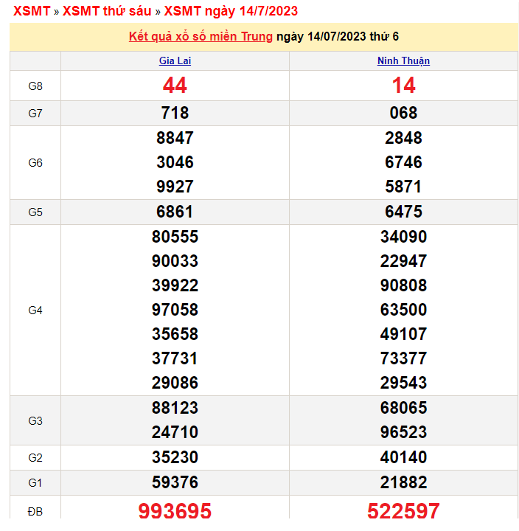The width and height of the screenshot is (519, 531).
Task: Open the 'XSMT thứ sáu' breadcrumb link
Action: pos(107,11)
